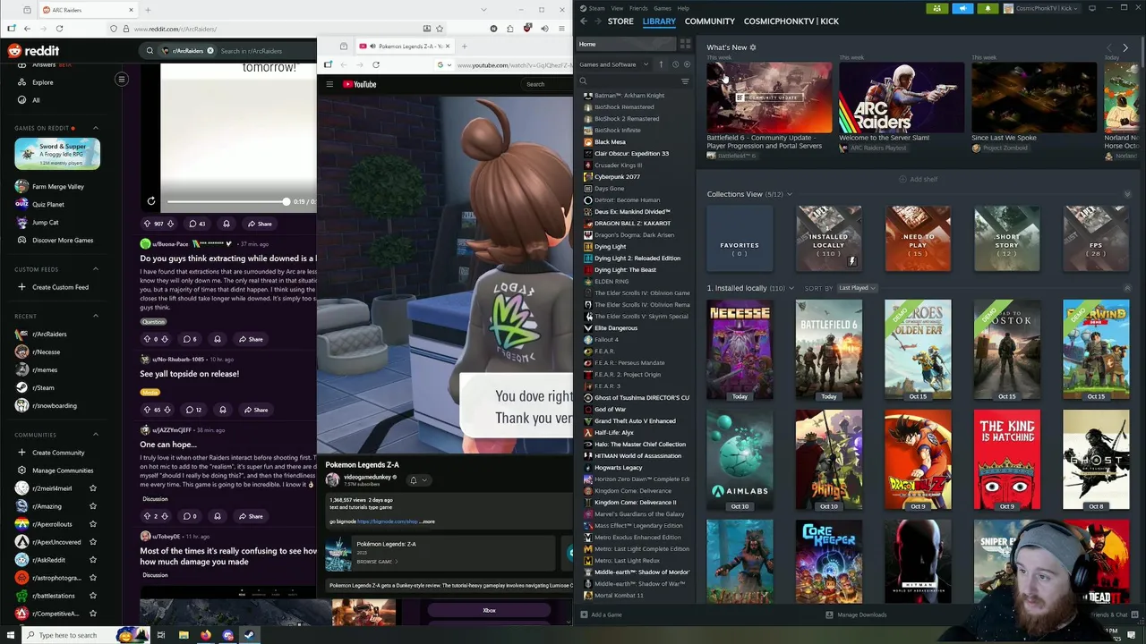Image resolution: width=1146 pixels, height=644 pixels.
Task: Change Sort By Last Played dropdown
Action: 857,288
